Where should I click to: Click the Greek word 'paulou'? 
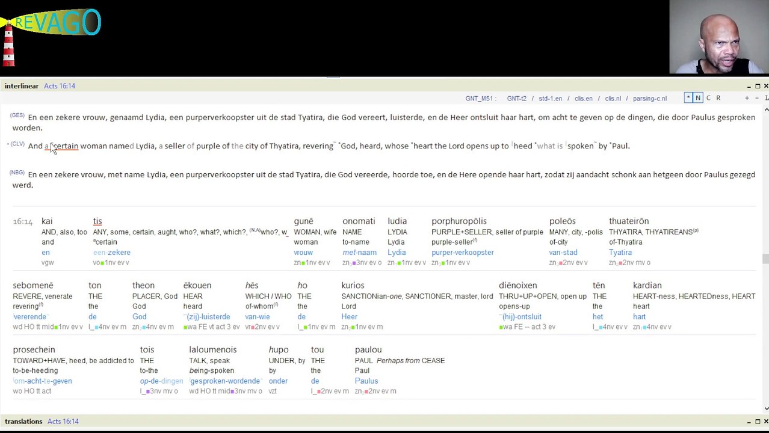[x=368, y=350]
